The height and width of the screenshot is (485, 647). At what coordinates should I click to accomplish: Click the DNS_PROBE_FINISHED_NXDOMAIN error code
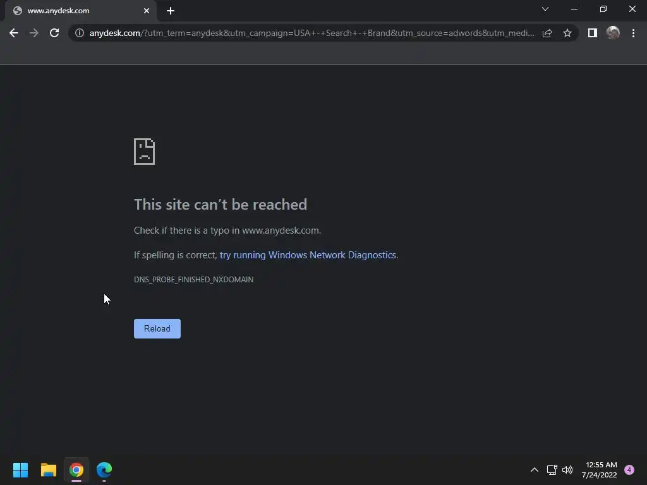point(193,280)
